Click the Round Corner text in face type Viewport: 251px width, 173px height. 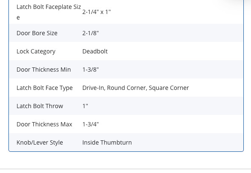[x=127, y=88]
